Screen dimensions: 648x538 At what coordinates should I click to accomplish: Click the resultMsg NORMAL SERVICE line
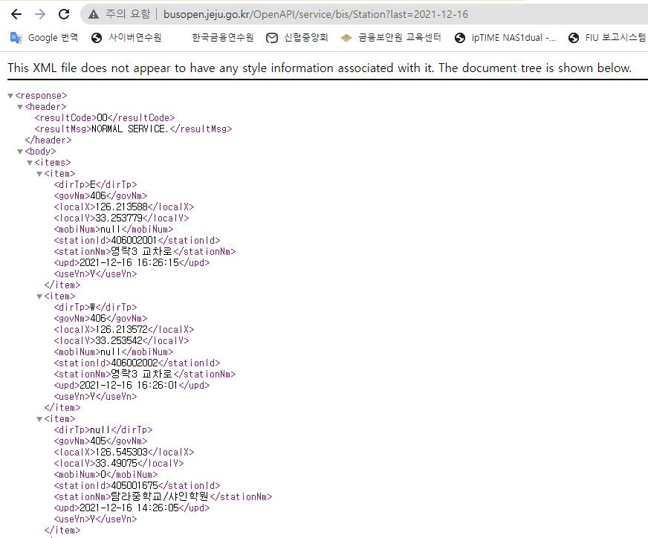coord(134,129)
